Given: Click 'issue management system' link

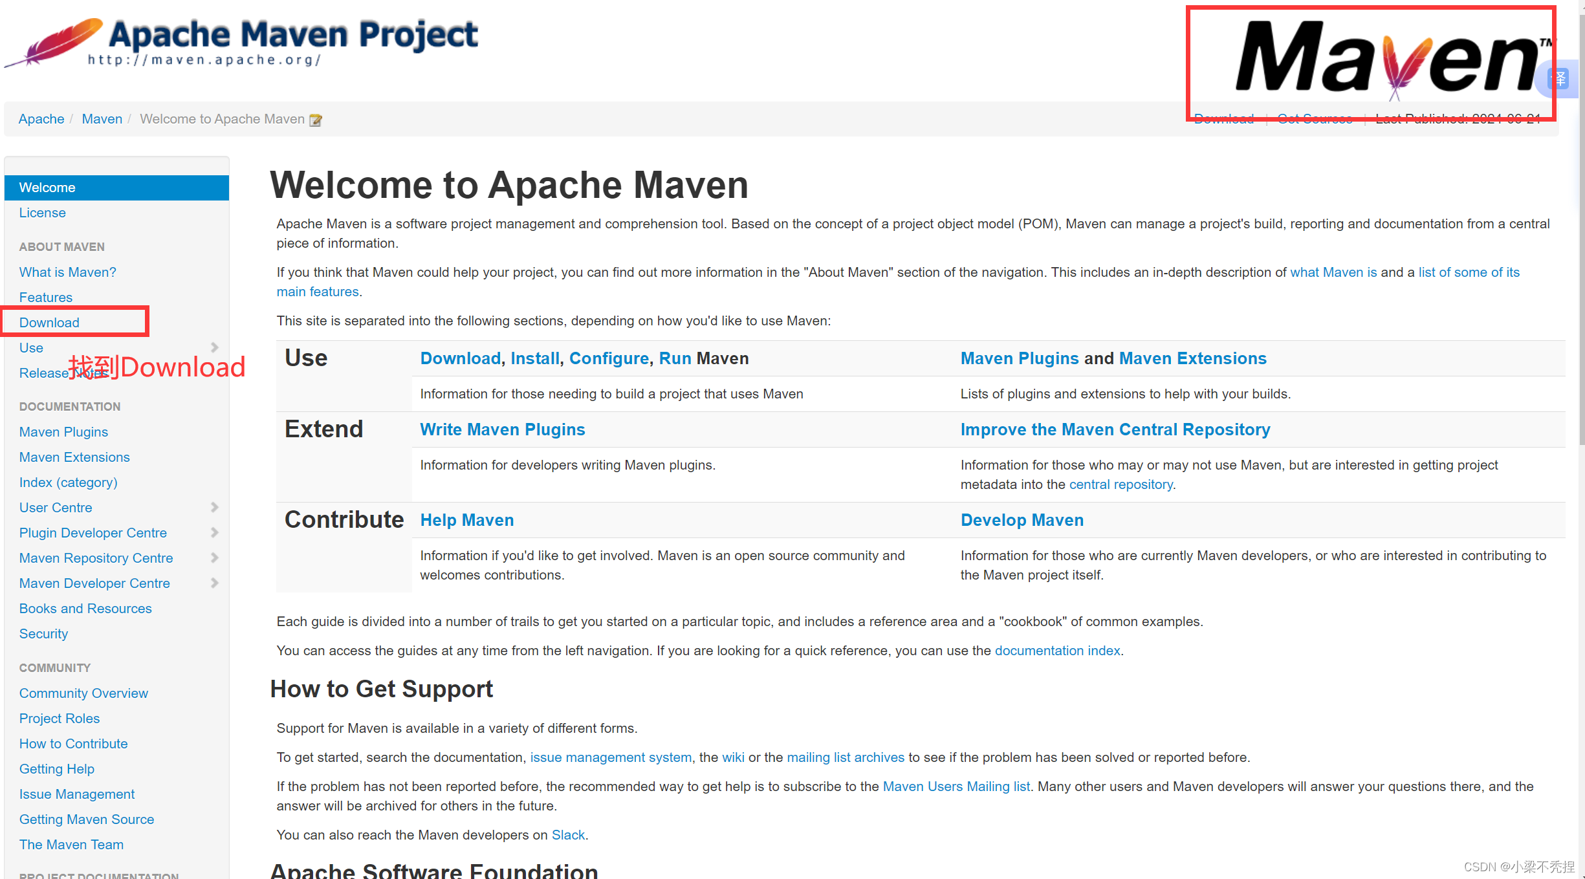Looking at the screenshot, I should 611,757.
